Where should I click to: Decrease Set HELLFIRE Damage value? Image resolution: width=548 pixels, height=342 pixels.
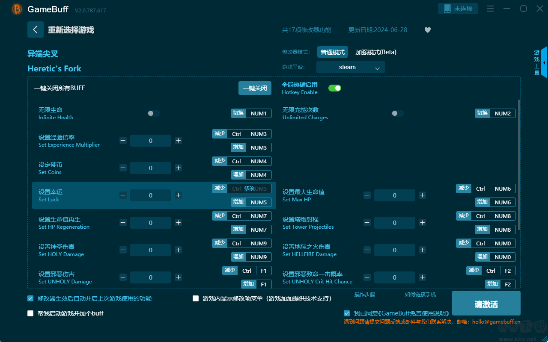tap(367, 250)
